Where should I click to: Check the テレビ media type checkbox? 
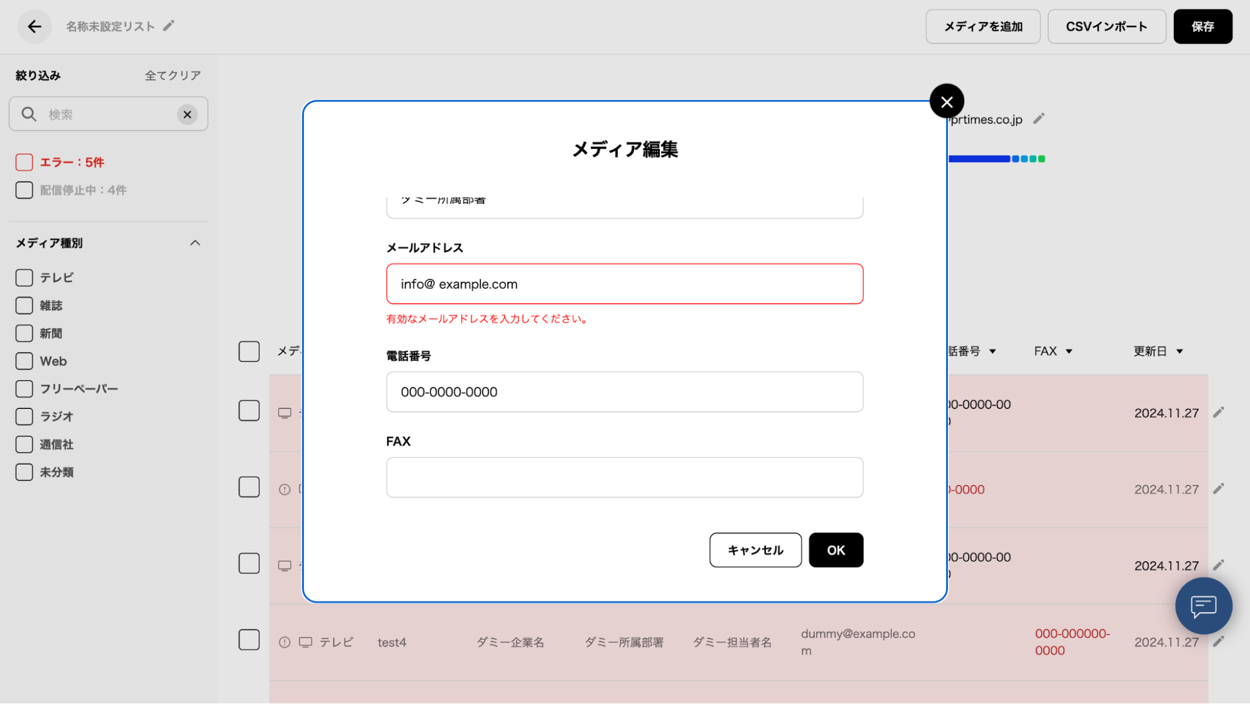click(x=24, y=278)
